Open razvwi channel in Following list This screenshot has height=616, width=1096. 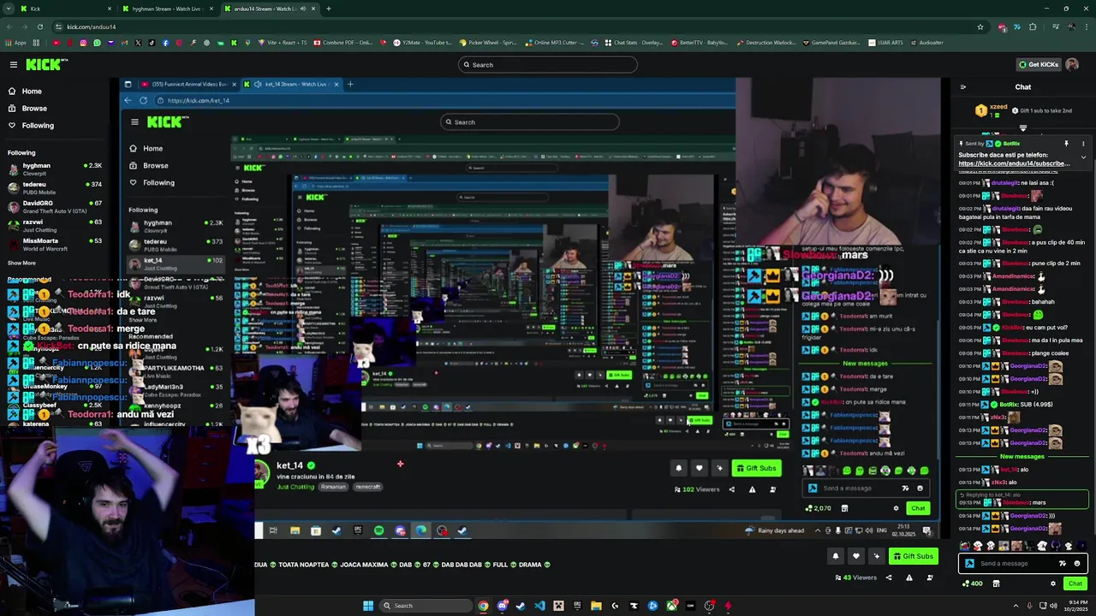click(55, 225)
